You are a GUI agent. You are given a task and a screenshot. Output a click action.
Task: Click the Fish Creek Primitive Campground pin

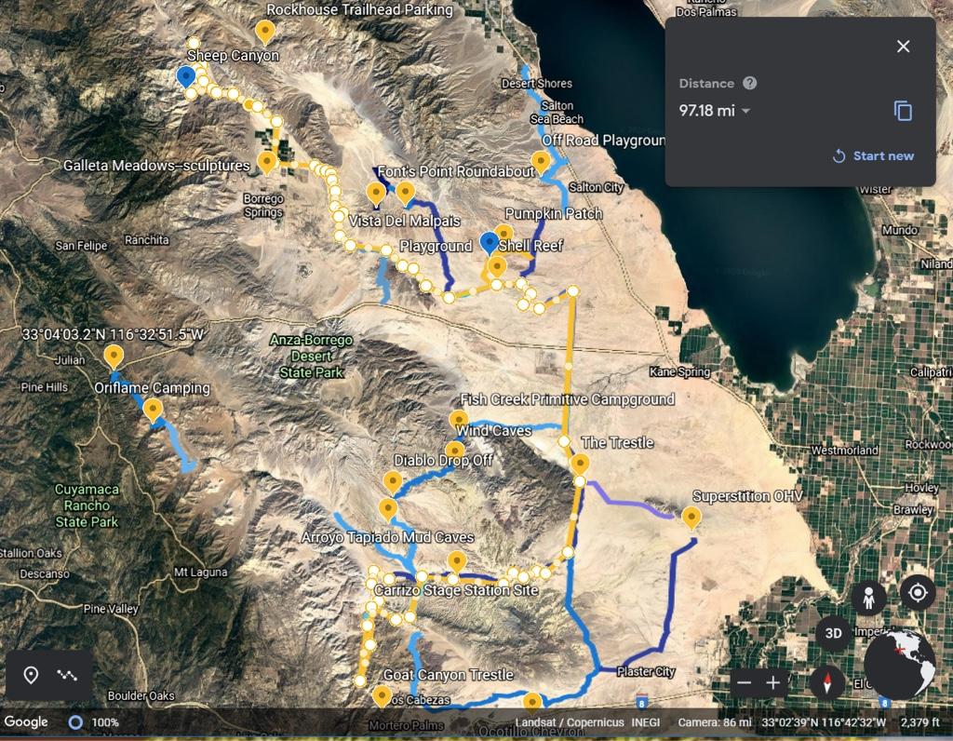coord(458,421)
